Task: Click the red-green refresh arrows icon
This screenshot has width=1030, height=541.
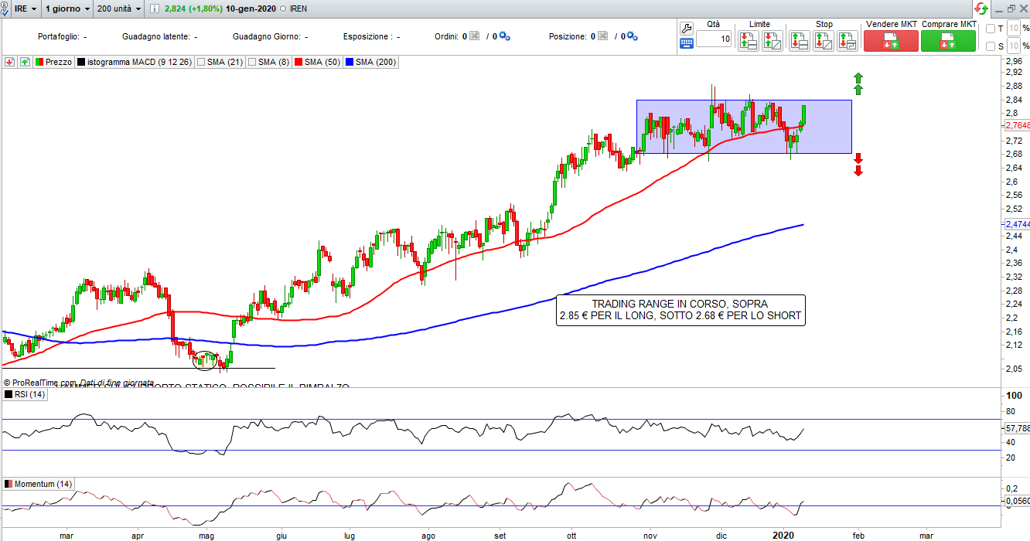Action: click(x=981, y=9)
